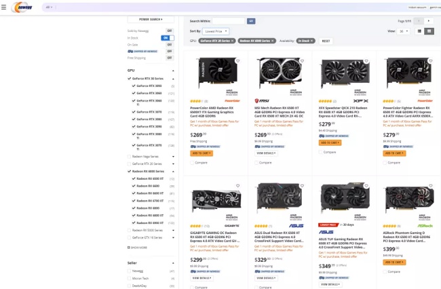
Task: Open ASUS TUF Gaming Radeon product title
Action: (343, 243)
